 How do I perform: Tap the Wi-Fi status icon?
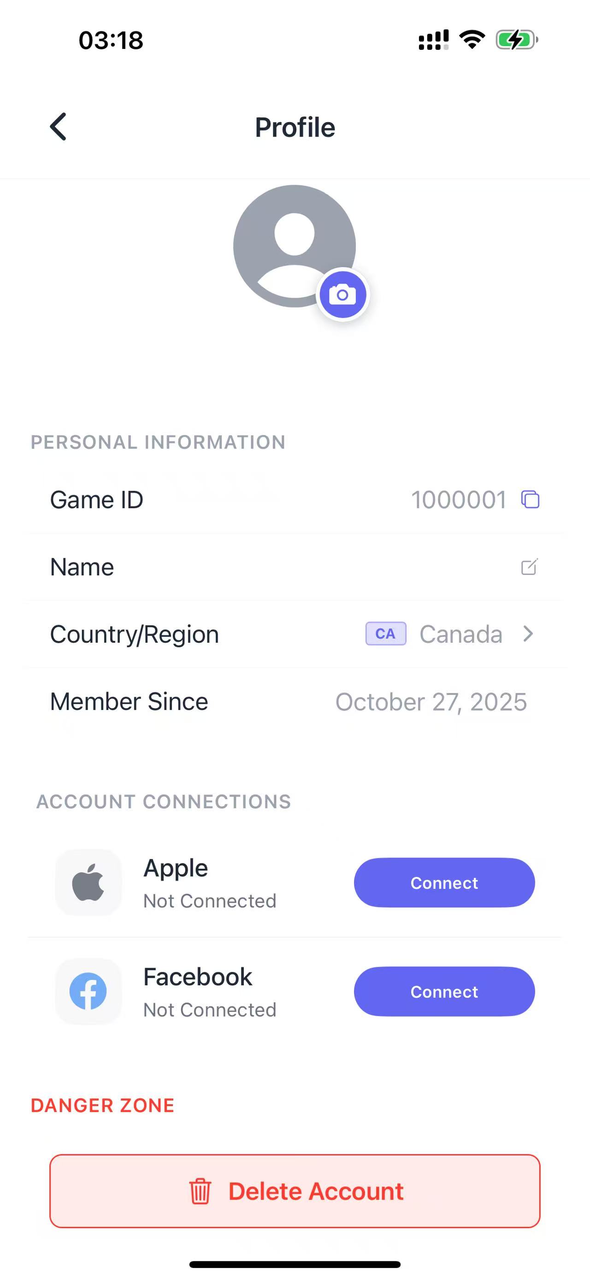click(x=472, y=40)
